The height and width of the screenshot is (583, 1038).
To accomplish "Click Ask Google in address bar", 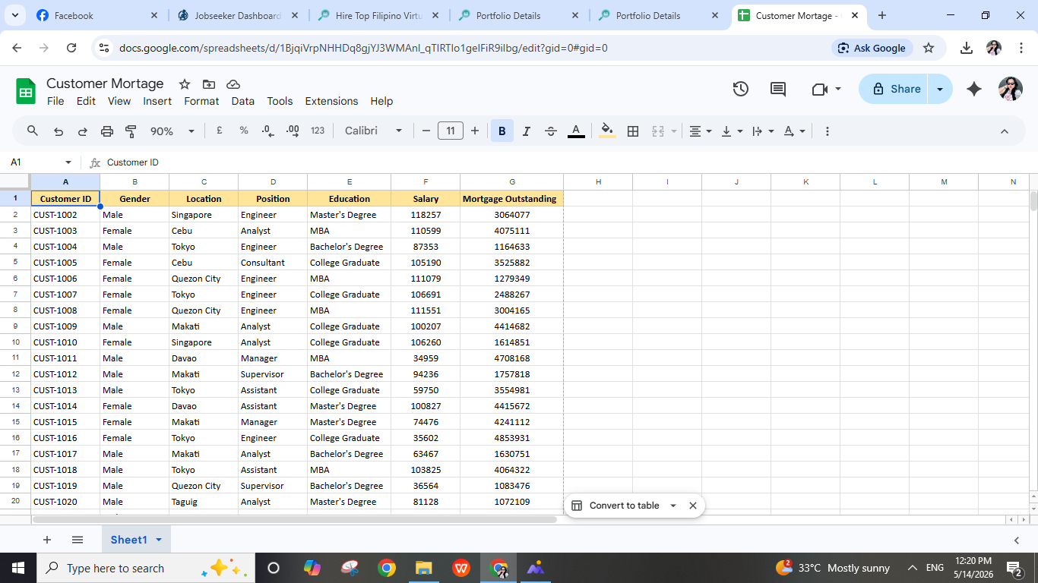I will 872,48.
